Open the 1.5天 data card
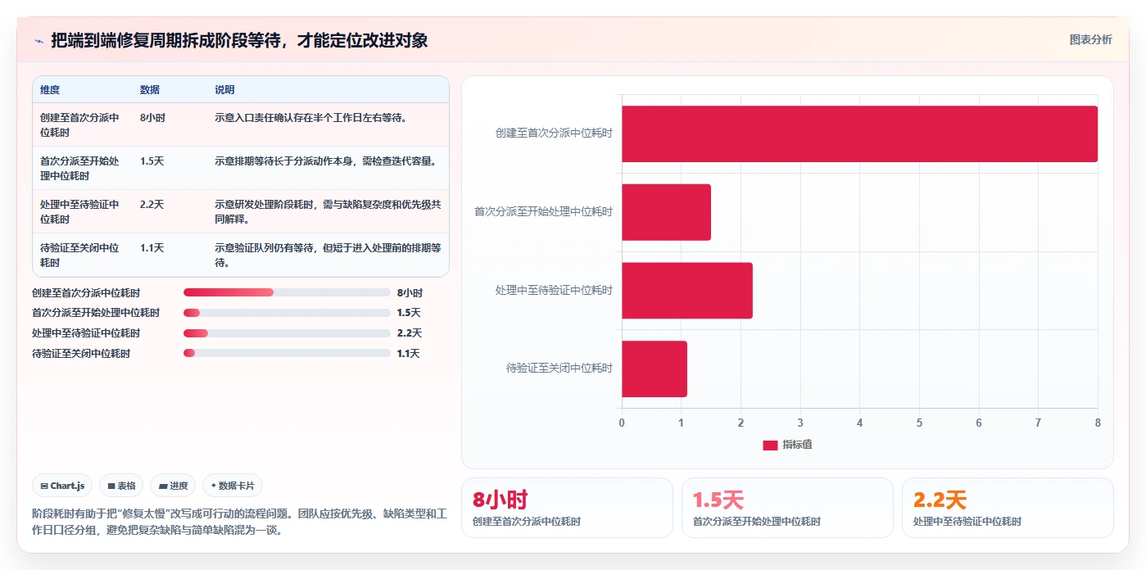 click(x=787, y=508)
